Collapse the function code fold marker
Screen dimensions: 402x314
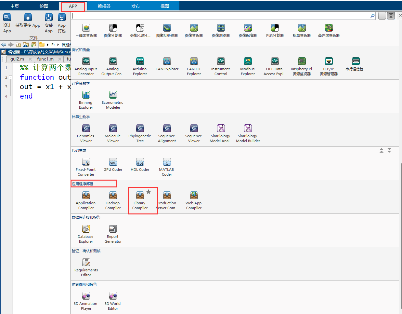(x=10, y=77)
